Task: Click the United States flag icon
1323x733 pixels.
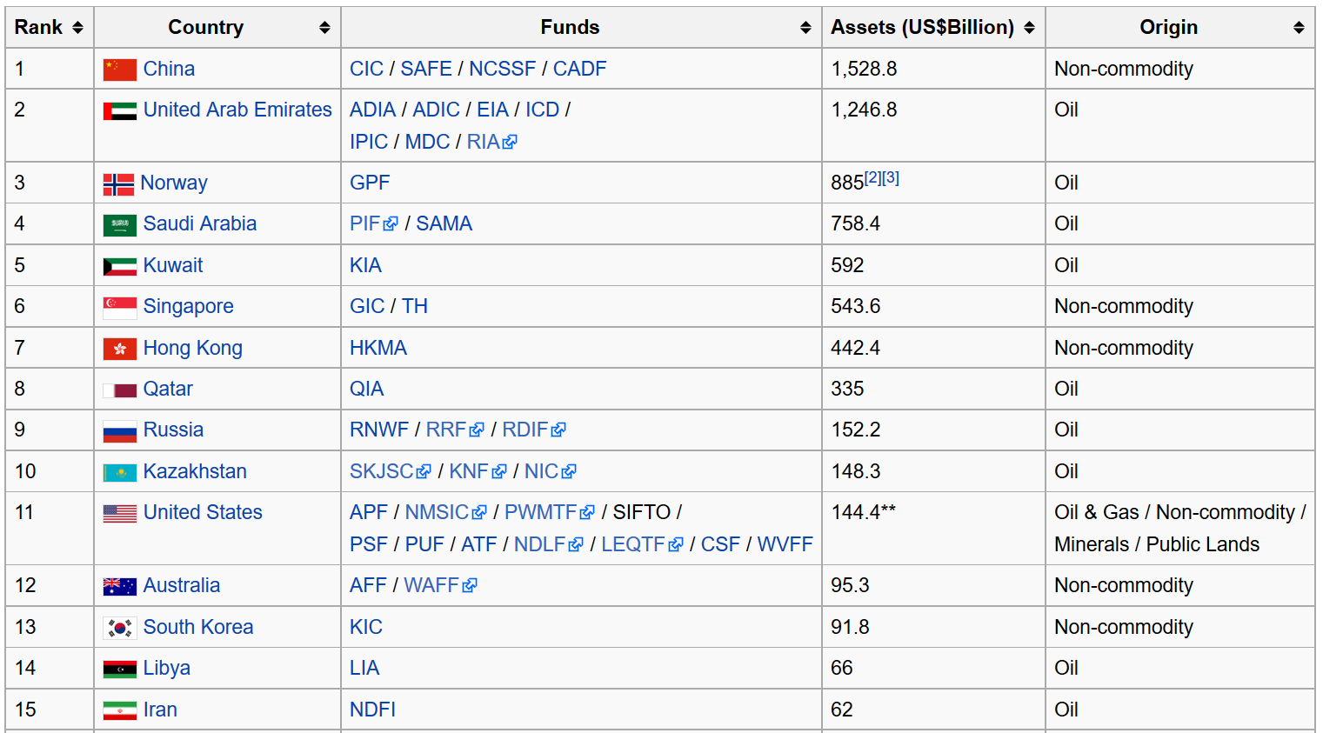Action: [119, 514]
